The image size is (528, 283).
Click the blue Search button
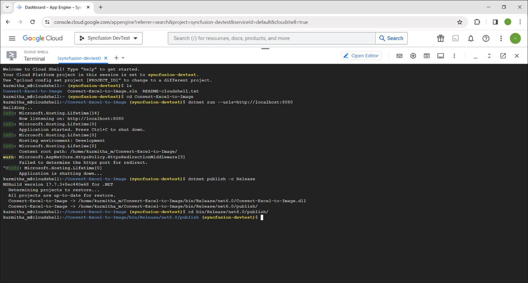tap(391, 38)
